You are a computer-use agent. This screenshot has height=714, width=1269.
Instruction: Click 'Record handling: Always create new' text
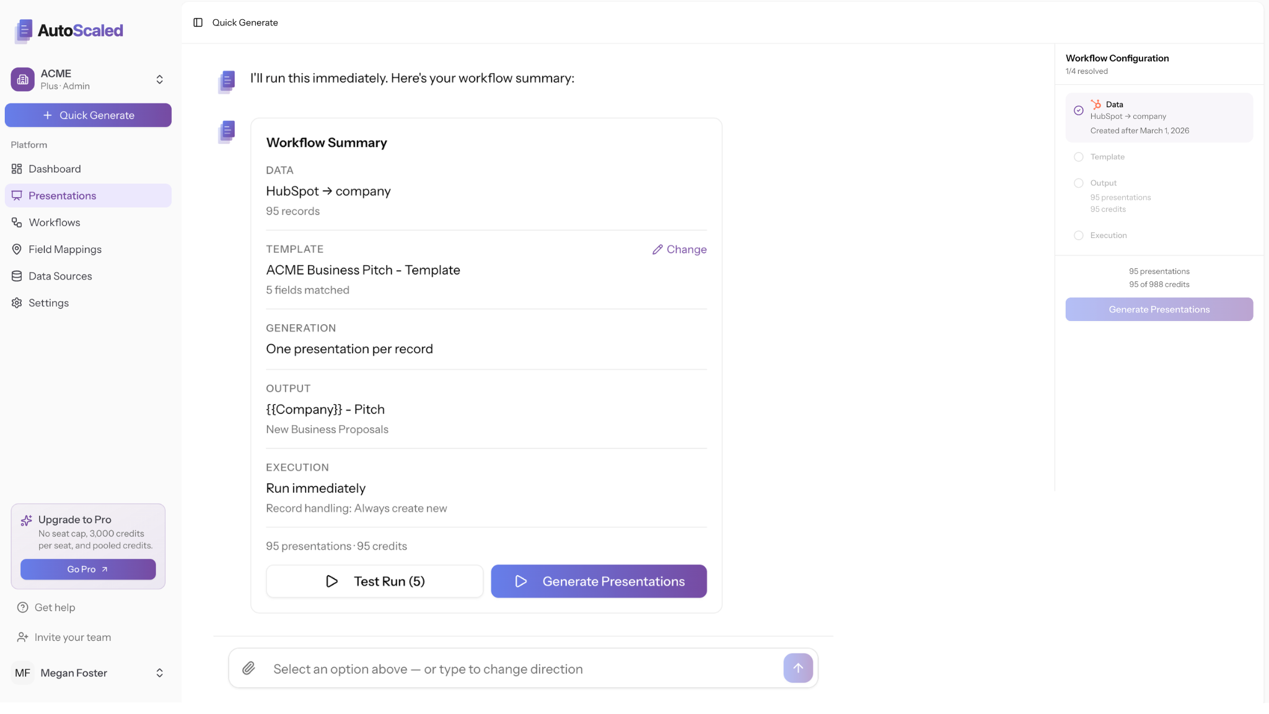[356, 508]
